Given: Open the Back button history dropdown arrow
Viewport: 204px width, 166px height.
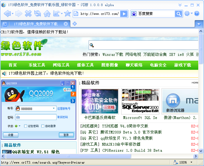Looking at the screenshot, I should 13,13.
